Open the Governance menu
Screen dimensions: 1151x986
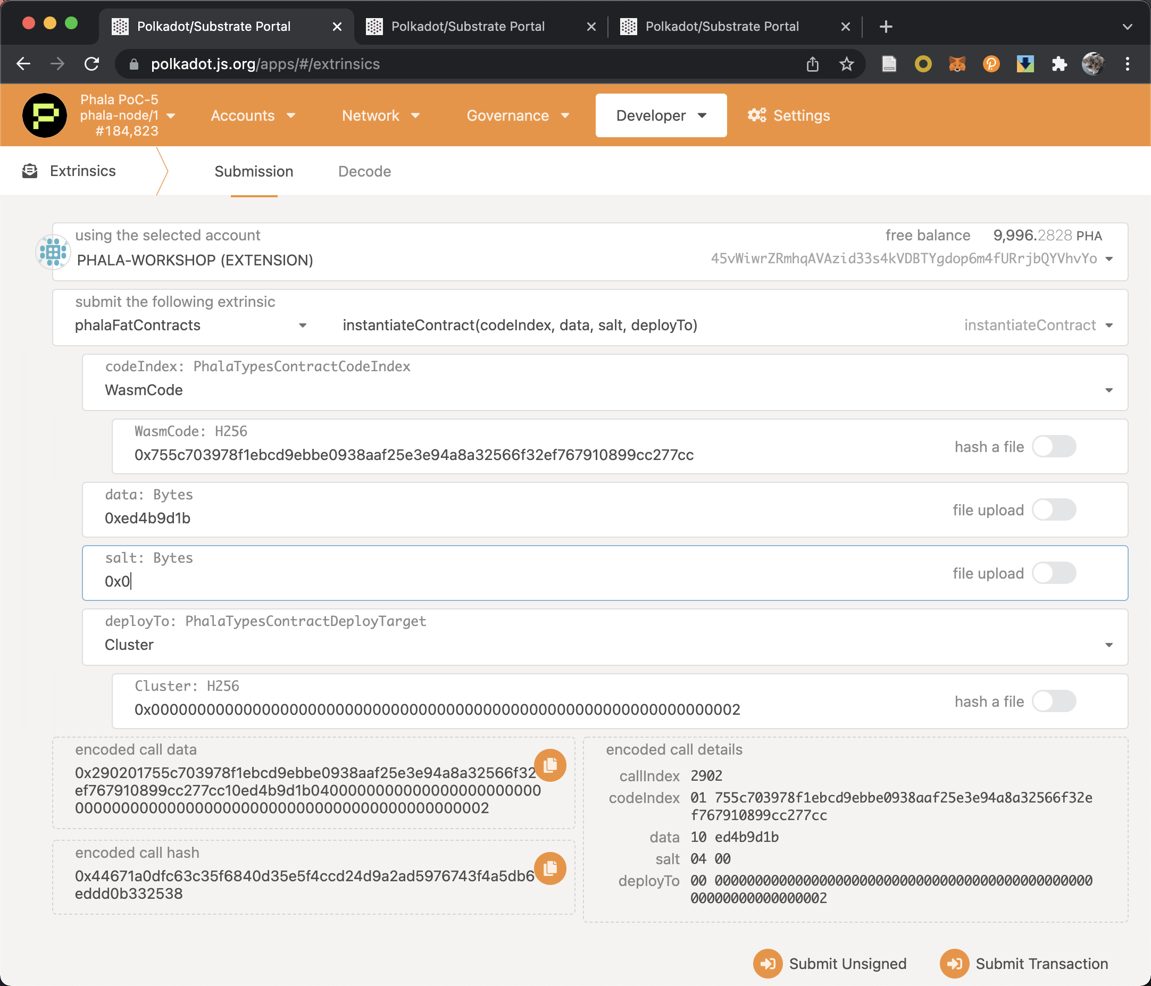[517, 115]
